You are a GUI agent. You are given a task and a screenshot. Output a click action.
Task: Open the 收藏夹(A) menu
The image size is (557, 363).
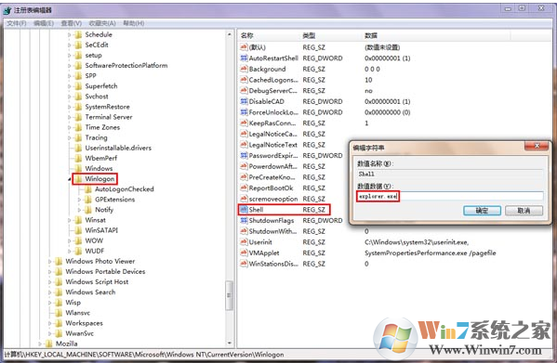pyautogui.click(x=102, y=23)
